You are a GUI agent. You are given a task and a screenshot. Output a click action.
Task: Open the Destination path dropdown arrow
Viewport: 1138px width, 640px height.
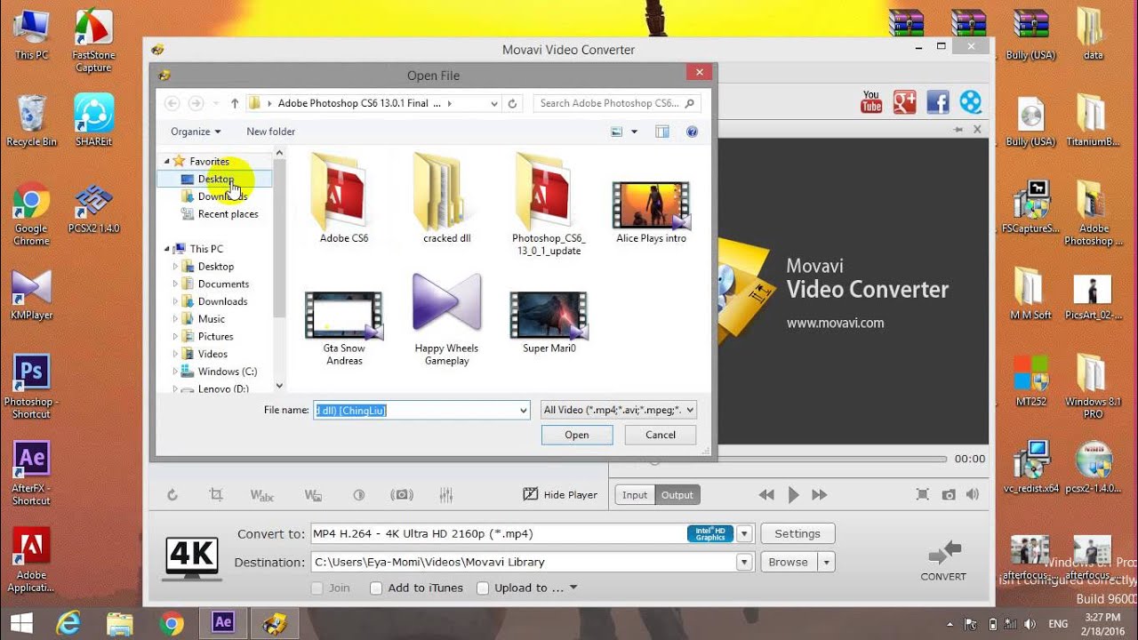[x=745, y=563]
